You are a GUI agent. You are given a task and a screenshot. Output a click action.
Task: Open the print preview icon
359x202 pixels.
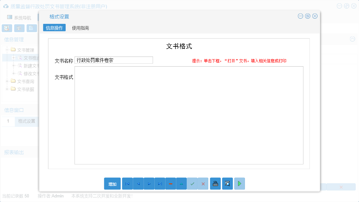pos(227,183)
